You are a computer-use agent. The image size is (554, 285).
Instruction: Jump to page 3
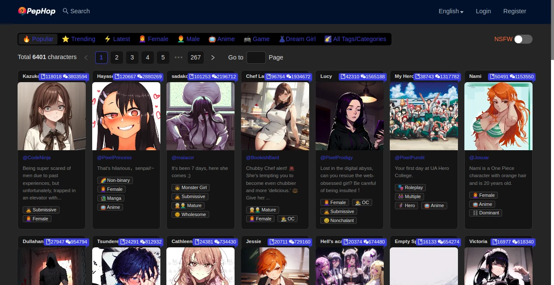(132, 57)
